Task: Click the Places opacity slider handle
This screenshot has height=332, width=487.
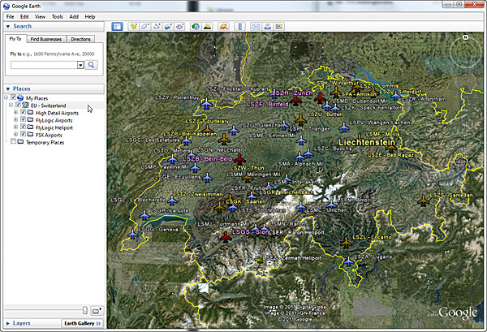Action: coord(84,310)
